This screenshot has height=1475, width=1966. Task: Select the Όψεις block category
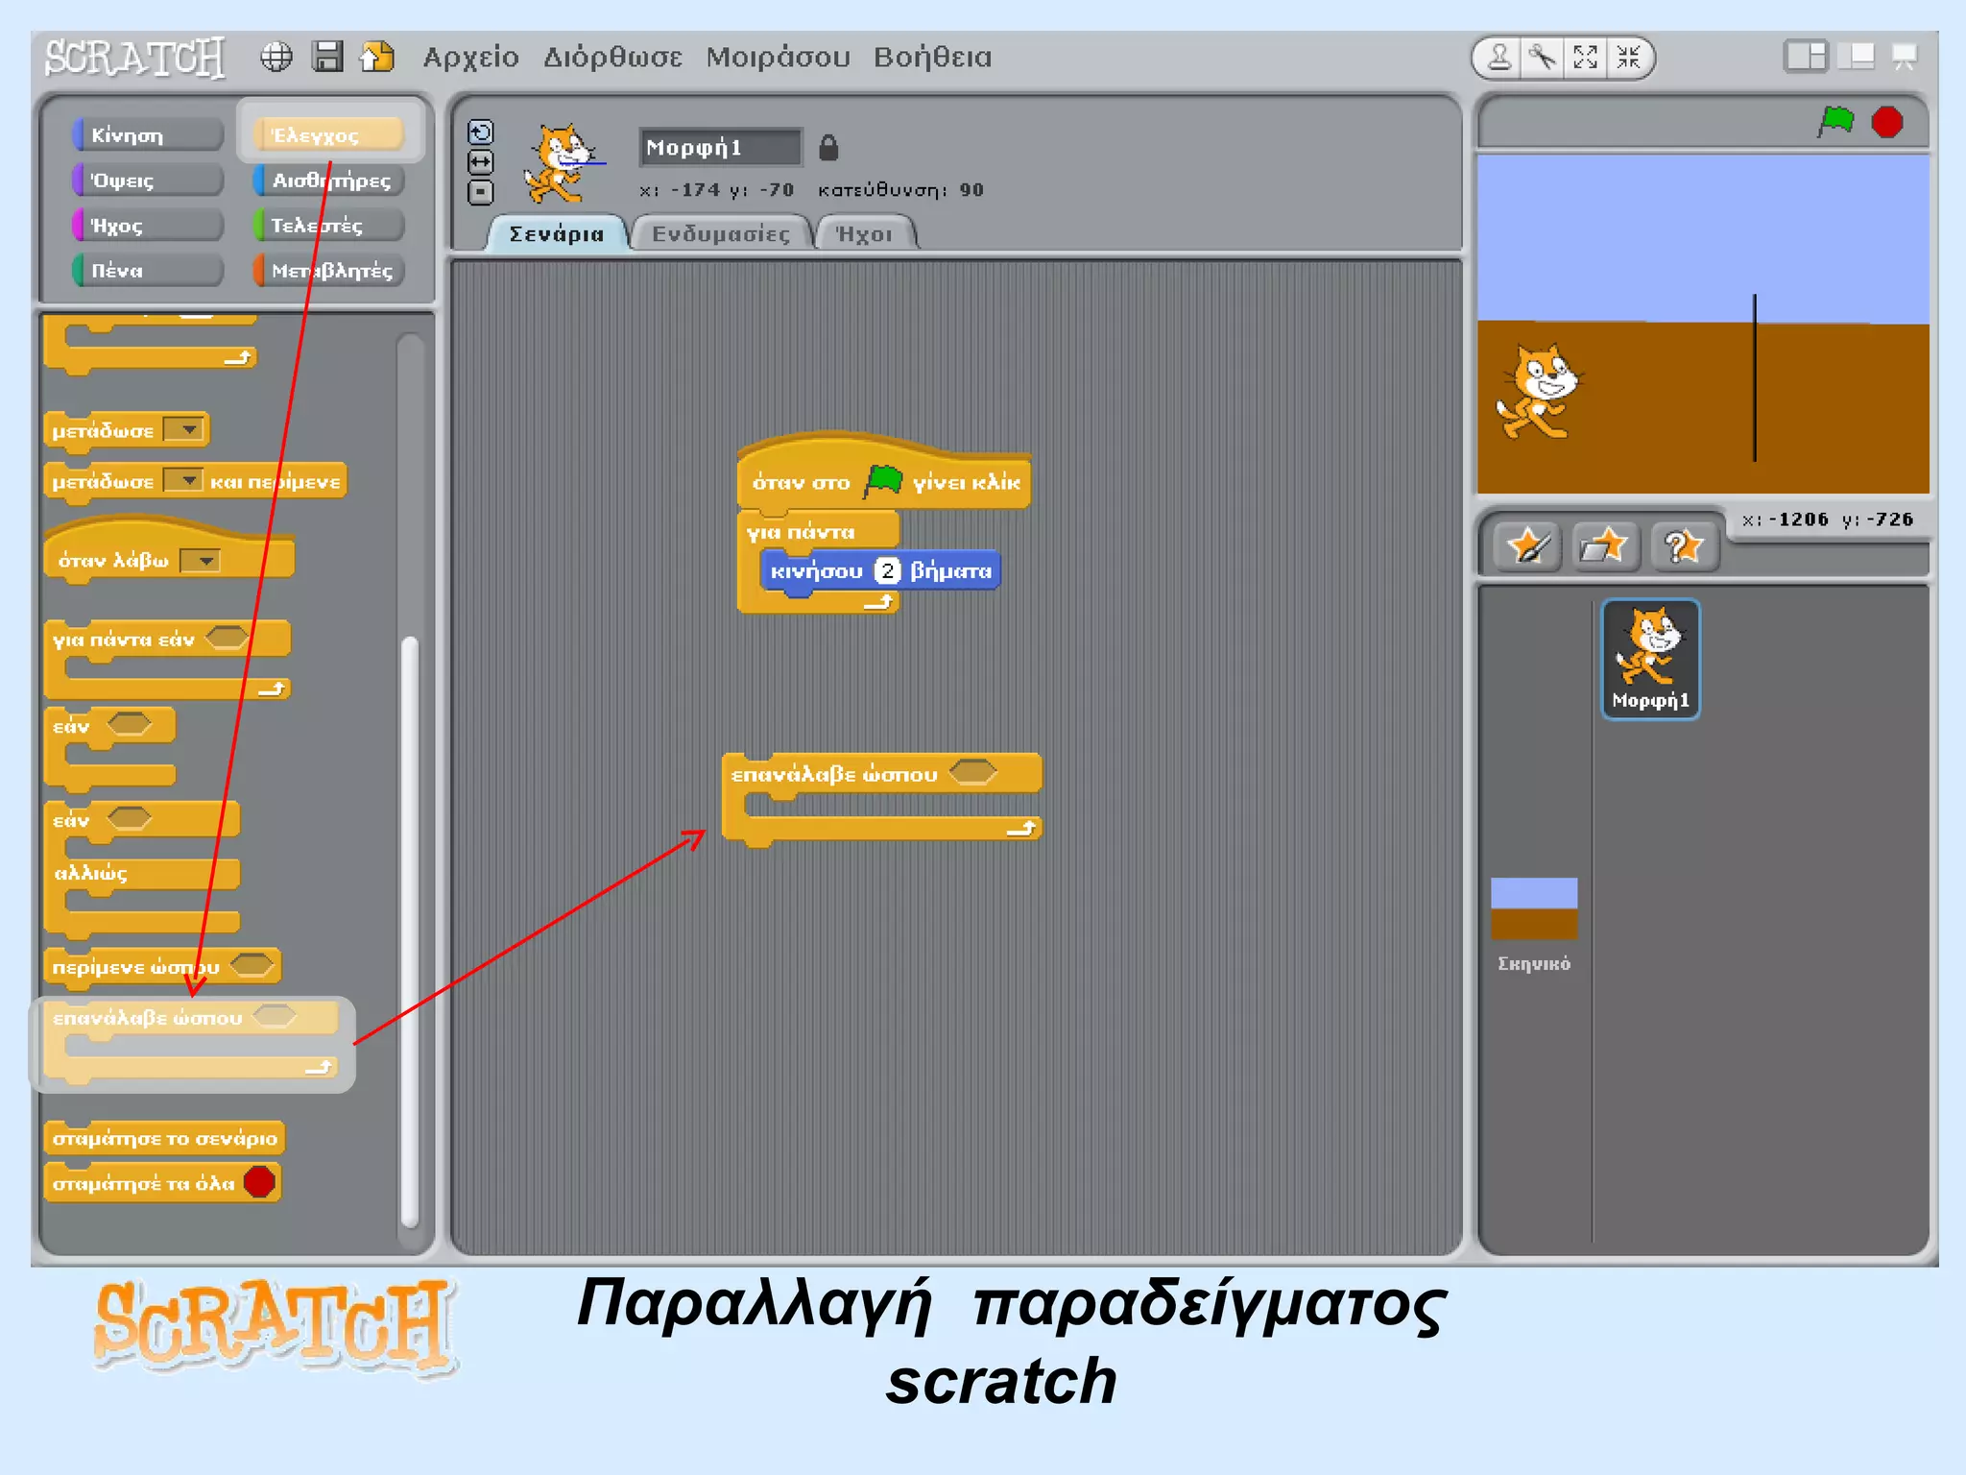click(x=147, y=180)
